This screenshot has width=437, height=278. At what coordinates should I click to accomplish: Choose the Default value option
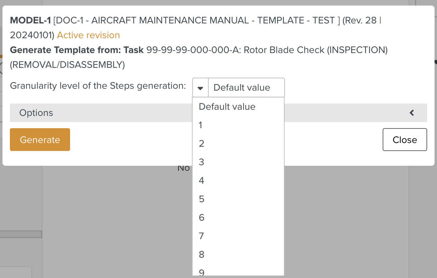click(227, 107)
